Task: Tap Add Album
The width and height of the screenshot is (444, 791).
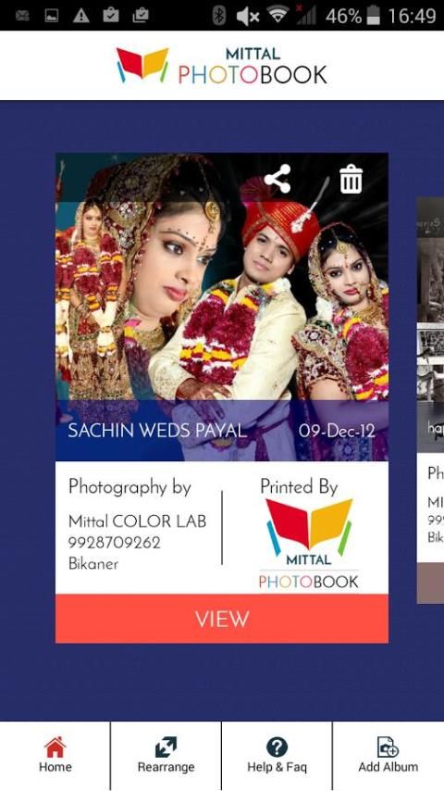Action: click(x=388, y=755)
